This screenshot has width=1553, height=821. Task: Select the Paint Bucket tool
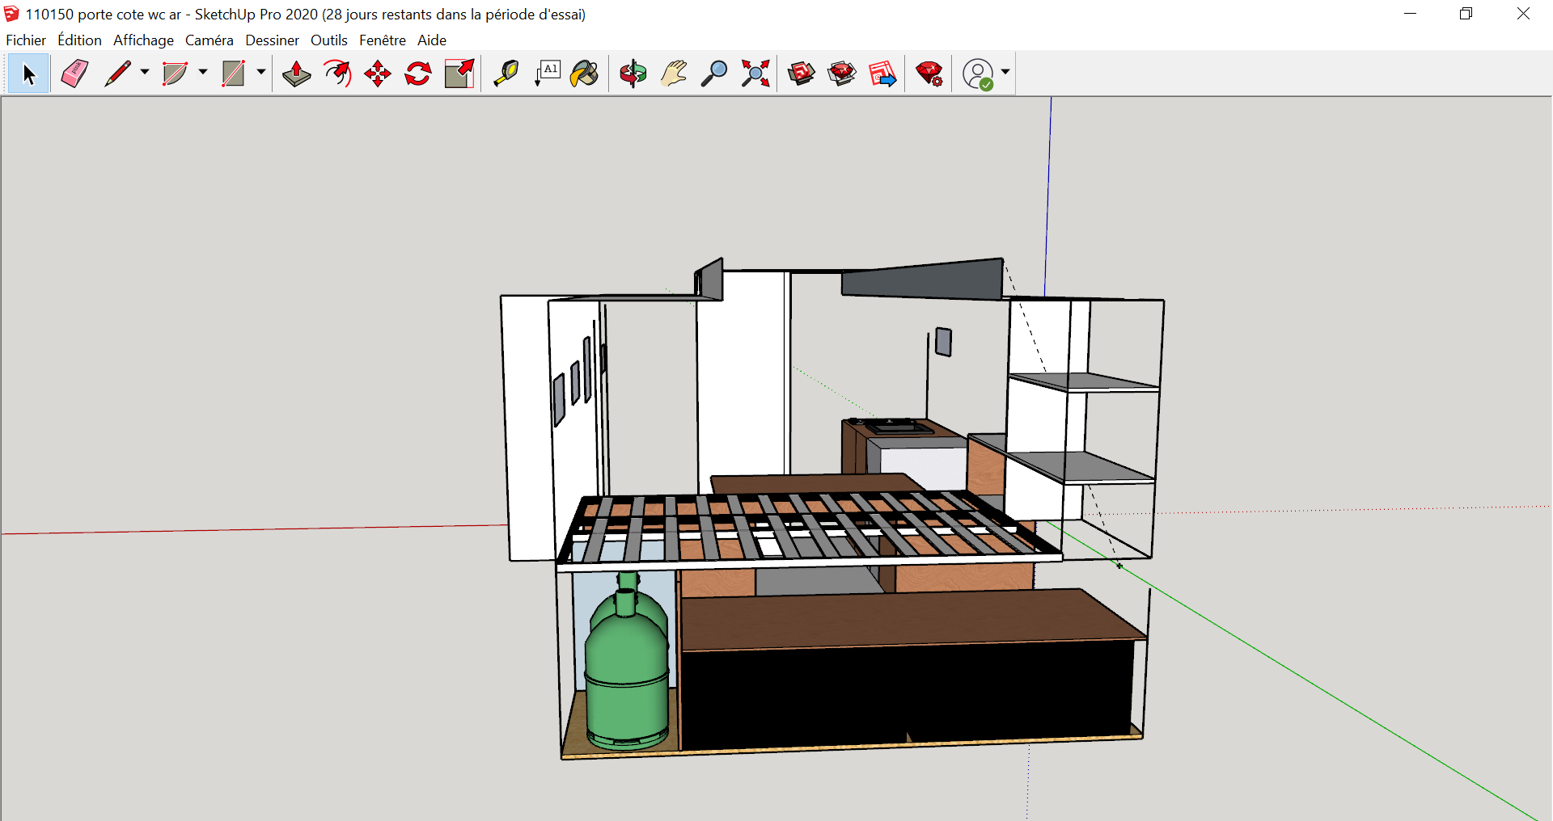(x=584, y=74)
